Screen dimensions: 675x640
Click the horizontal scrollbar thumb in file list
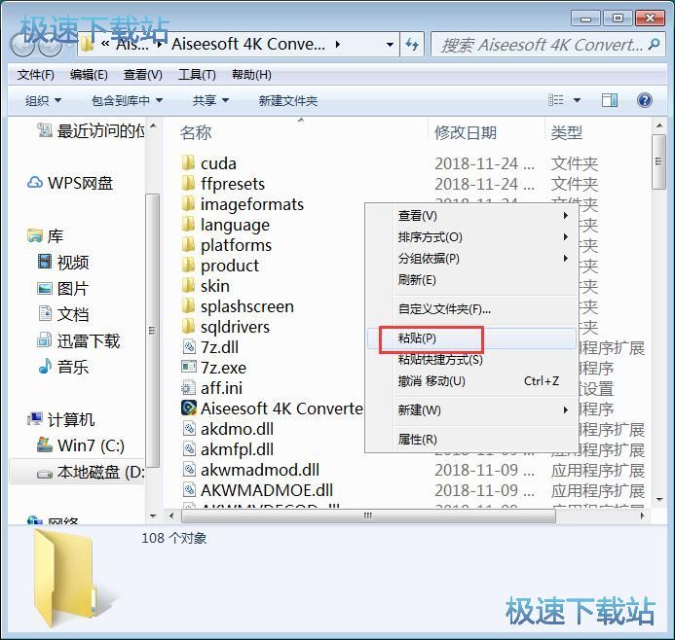coord(368,516)
